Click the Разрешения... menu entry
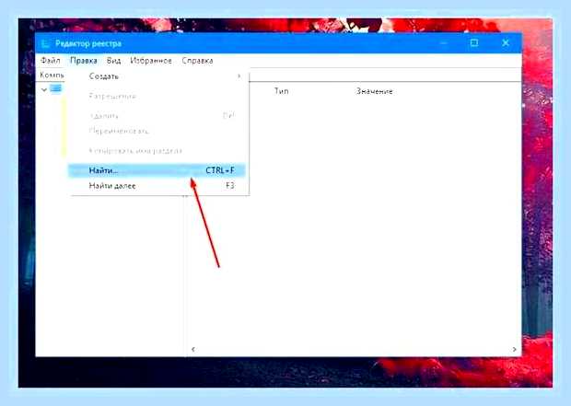The height and width of the screenshot is (406, 571). tap(157, 96)
